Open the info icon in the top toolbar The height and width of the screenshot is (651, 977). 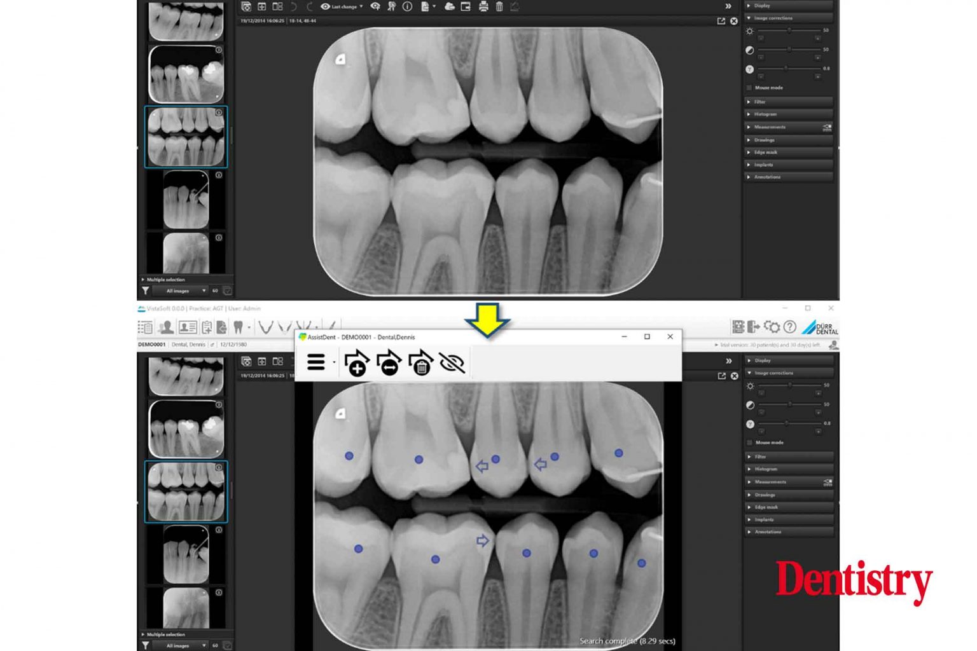point(406,8)
